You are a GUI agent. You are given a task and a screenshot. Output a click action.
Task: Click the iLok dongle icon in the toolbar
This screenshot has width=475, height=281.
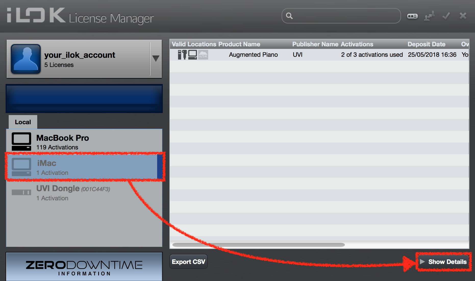[x=412, y=16]
